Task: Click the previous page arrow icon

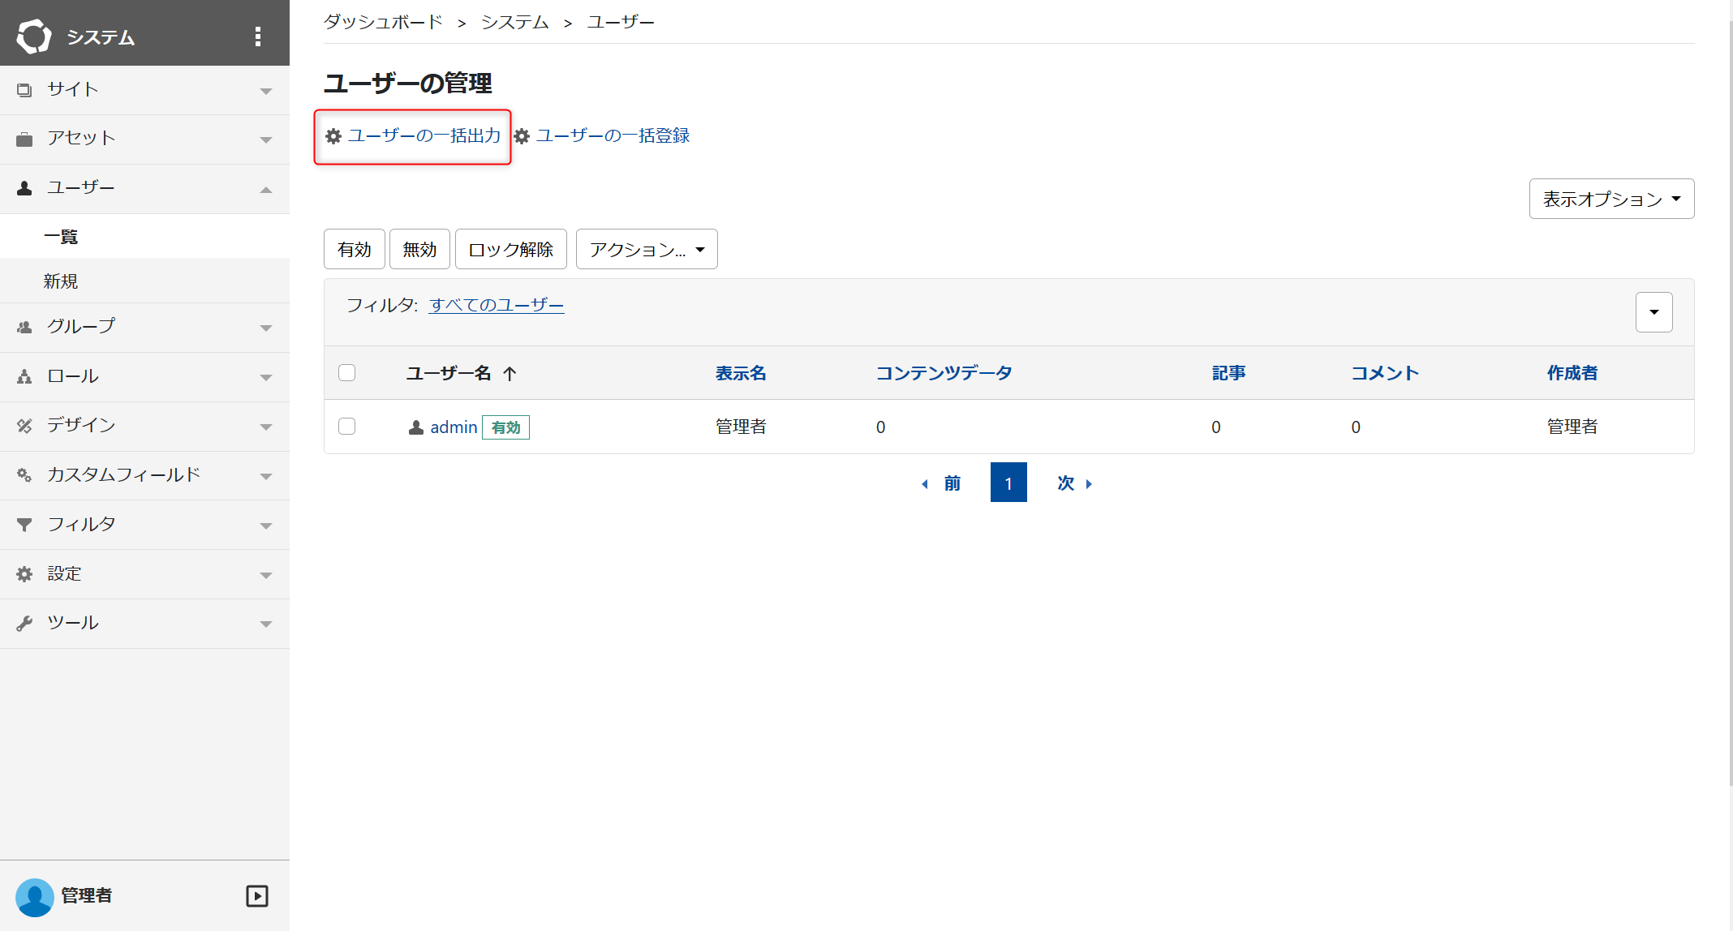Action: point(925,484)
